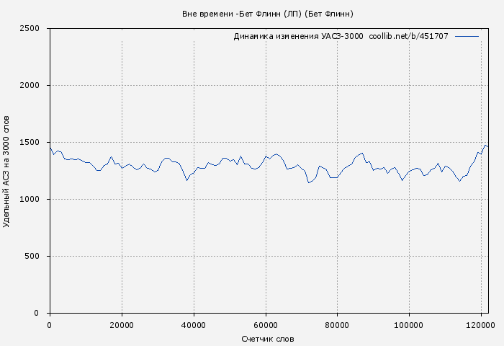Click the blue legend line sample
504x346 pixels.
pos(467,36)
